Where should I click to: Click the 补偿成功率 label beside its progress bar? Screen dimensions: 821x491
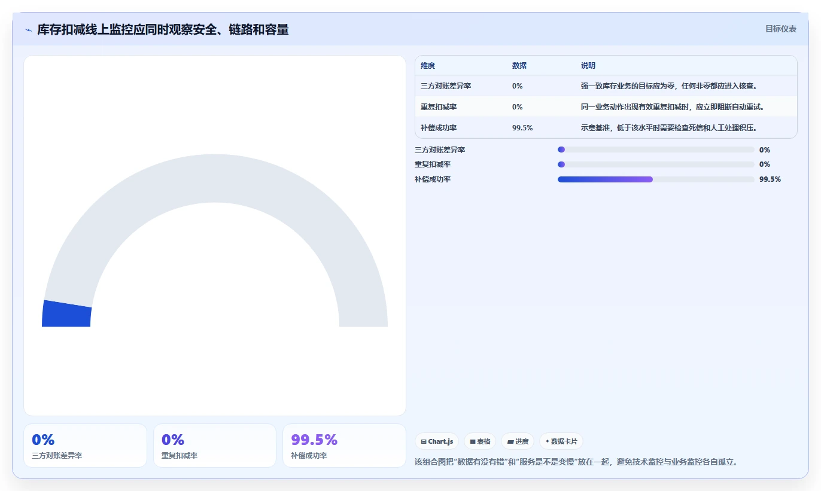click(433, 179)
